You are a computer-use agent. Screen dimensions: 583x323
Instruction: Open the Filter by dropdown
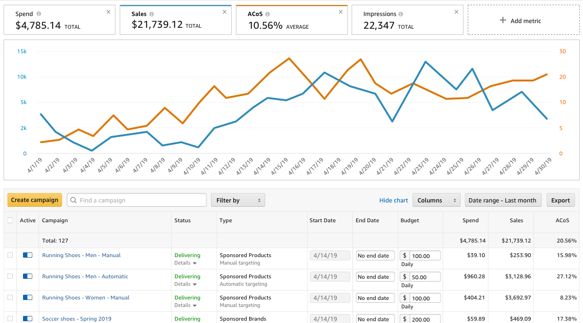(238, 200)
